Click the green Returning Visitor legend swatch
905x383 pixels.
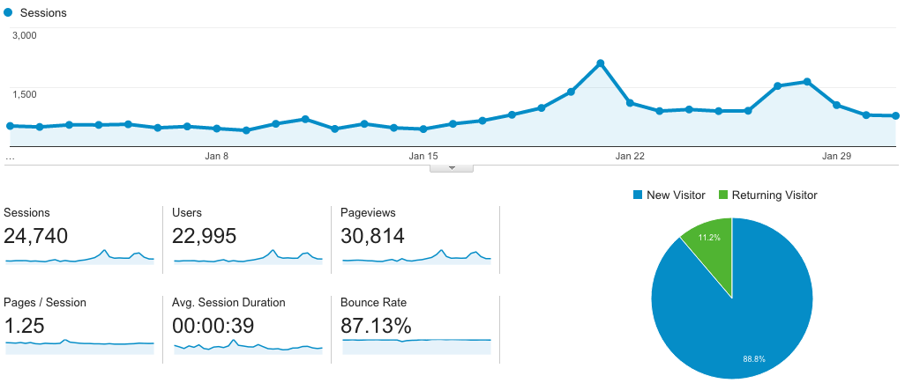[x=722, y=195]
